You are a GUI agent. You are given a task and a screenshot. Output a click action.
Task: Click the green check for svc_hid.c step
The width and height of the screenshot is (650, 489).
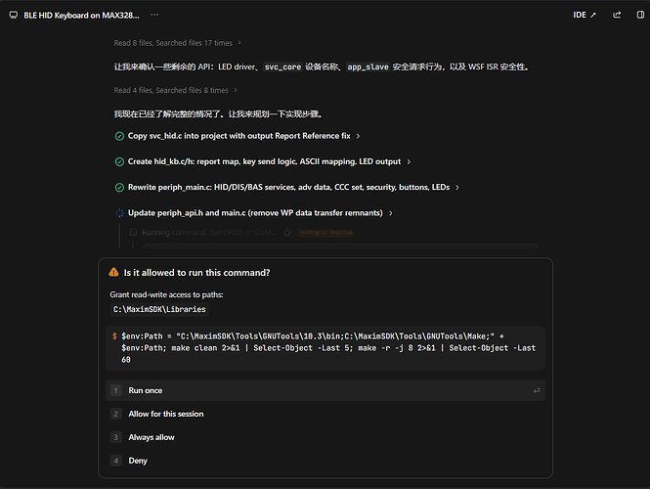point(119,136)
